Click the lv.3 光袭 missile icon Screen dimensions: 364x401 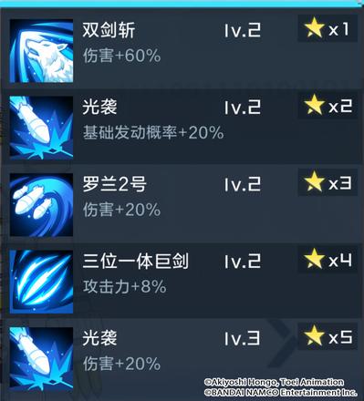coord(41,358)
